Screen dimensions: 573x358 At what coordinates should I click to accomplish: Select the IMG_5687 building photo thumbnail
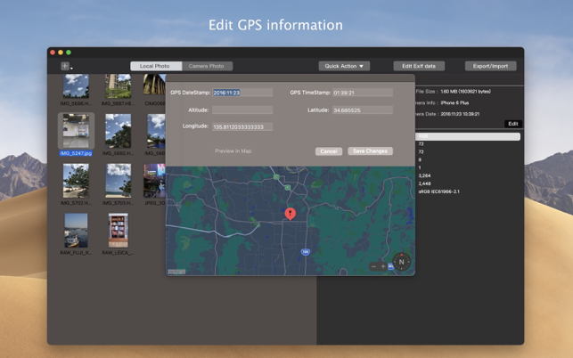pos(118,86)
